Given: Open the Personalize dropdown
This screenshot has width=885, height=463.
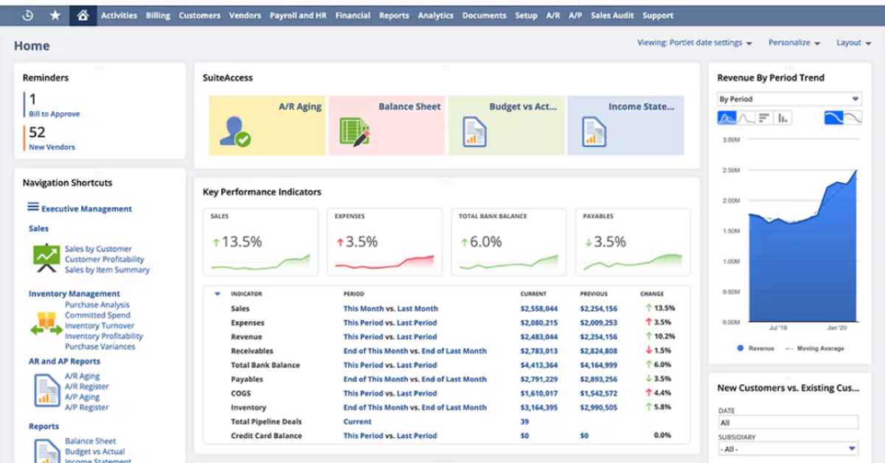Looking at the screenshot, I should click(x=789, y=43).
